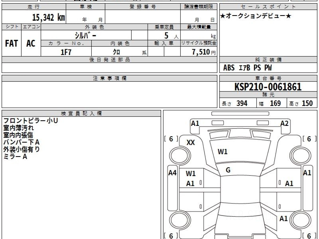Select the ★オークションデビュー★ sales point text
Screen dimensions: 319x239
click(x=256, y=16)
